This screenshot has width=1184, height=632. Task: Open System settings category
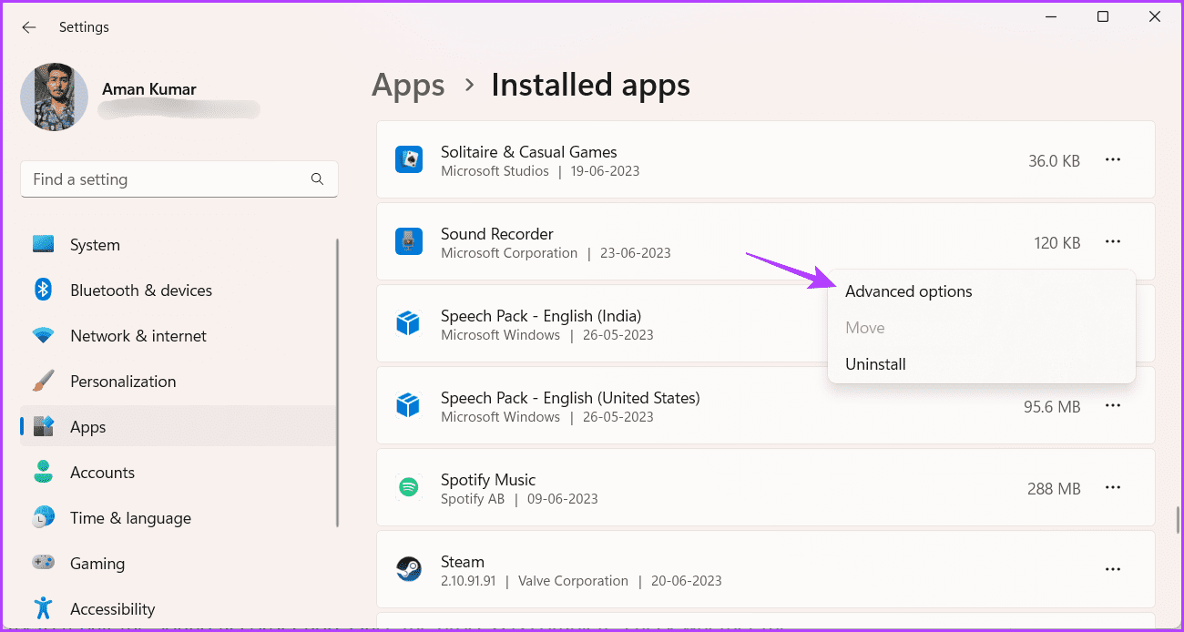[179, 245]
